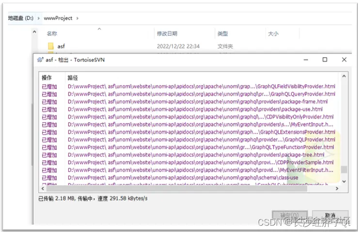The height and width of the screenshot is (232, 358).
Task: Click the horizontal scrollbar right arrow
Action: click(337, 188)
